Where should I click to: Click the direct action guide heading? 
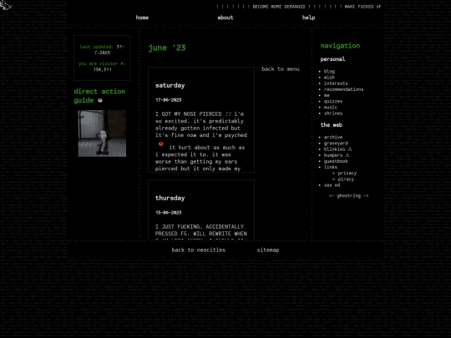99,96
